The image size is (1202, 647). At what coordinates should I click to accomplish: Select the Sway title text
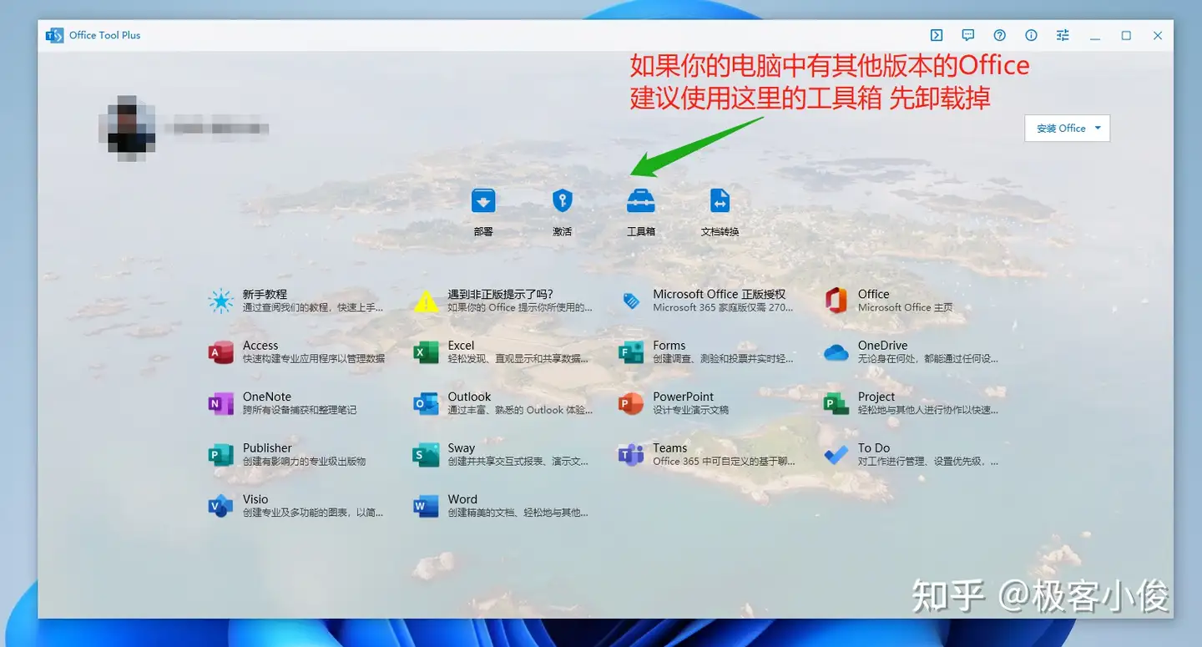[461, 448]
